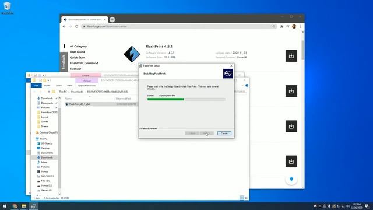
Task: Open the quick access toolbar dropdown arrow
Action: pos(48,80)
